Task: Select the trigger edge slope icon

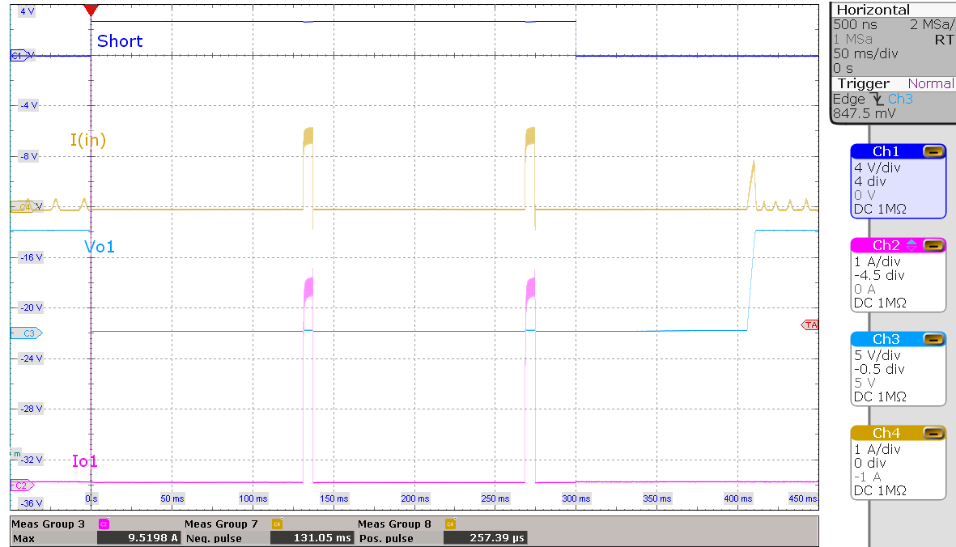Action: tap(876, 99)
